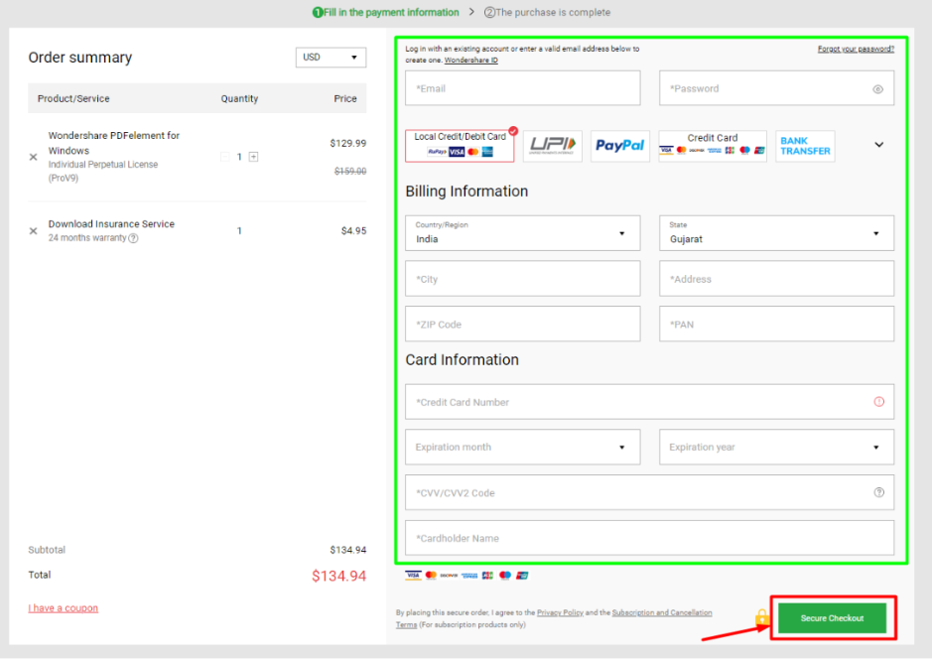Focus the Credit Card Number field
This screenshot has height=660, width=932.
(x=650, y=402)
